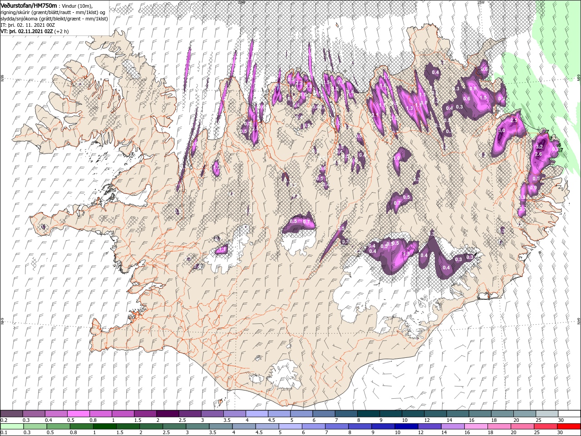Image resolution: width=581 pixels, height=436 pixels.
Task: Click the 0.2 label in the snow legend row
Action: coord(4,420)
